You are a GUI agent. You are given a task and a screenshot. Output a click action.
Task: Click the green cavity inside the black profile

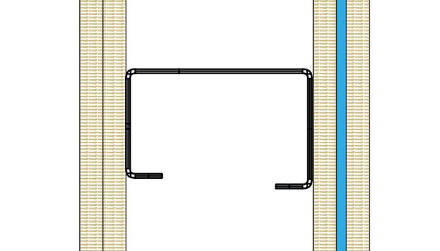tap(220, 125)
